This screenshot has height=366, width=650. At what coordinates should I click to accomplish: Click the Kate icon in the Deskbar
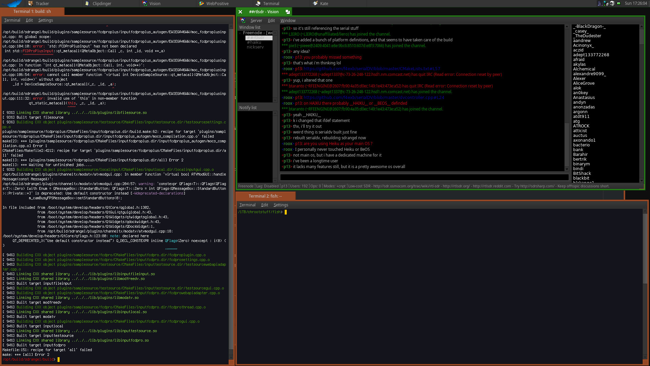[315, 3]
